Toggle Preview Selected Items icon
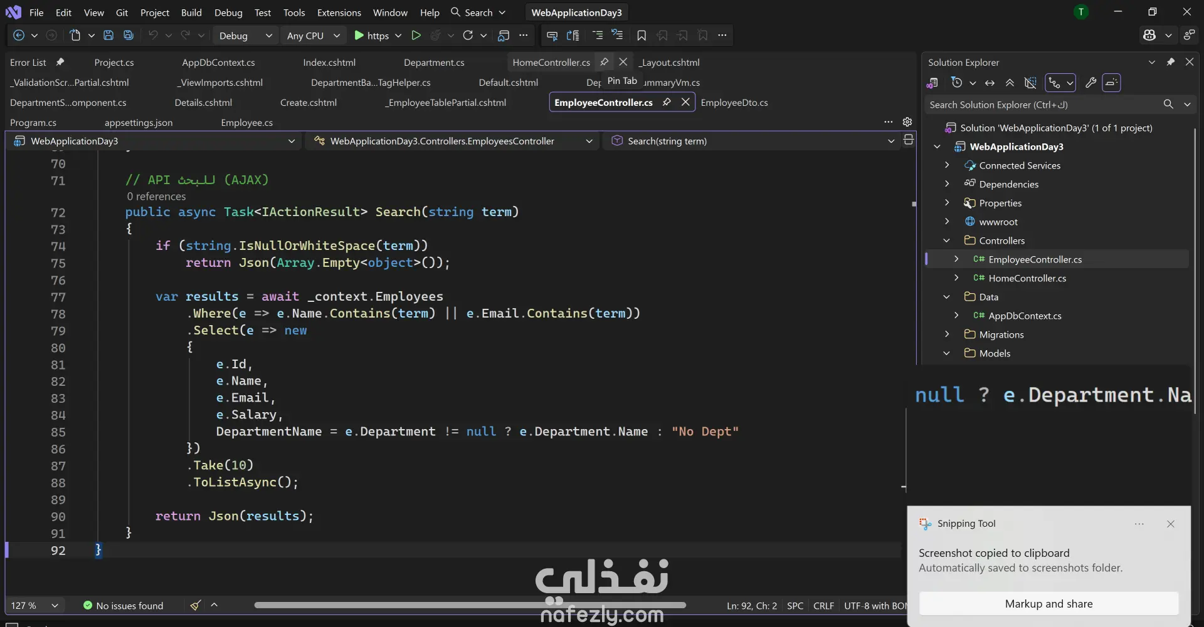This screenshot has height=627, width=1204. coord(1111,83)
